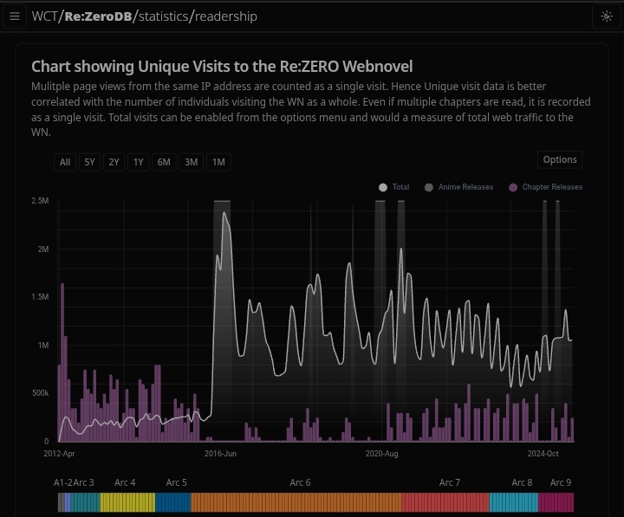
Task: Click the Re:ZeroDB breadcrumb link
Action: pyautogui.click(x=98, y=16)
